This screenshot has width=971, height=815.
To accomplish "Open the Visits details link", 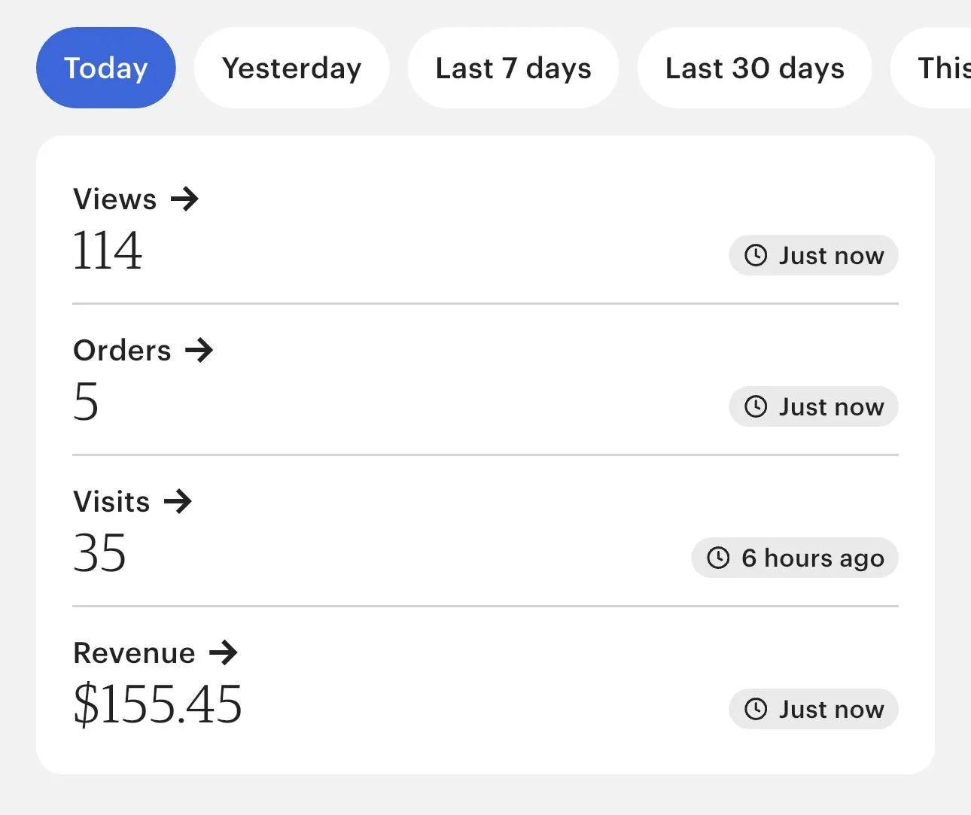I will (x=111, y=501).
